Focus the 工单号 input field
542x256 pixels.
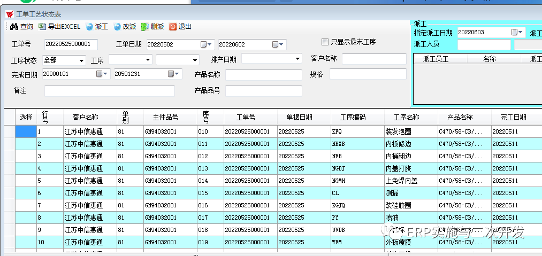tap(71, 44)
